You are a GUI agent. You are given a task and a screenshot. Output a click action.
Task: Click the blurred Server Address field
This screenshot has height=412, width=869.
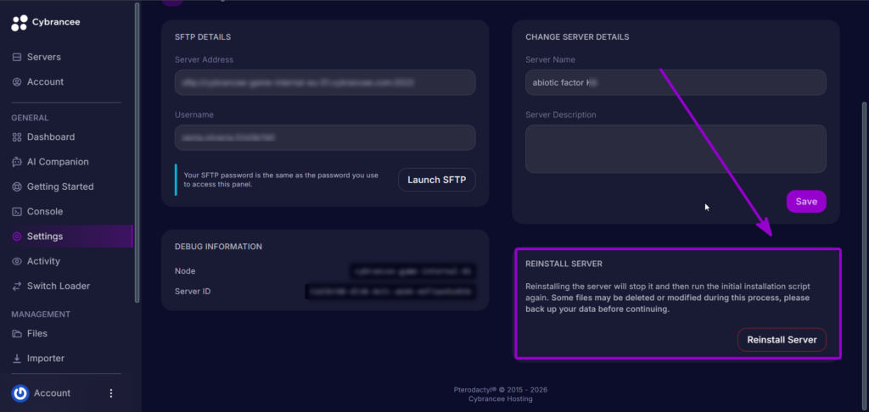tap(325, 82)
